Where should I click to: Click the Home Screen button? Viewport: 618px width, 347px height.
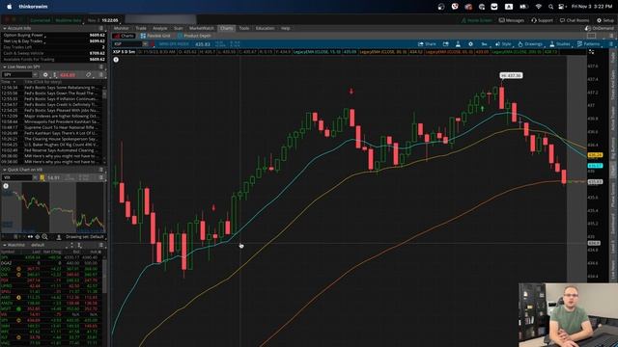coord(476,20)
